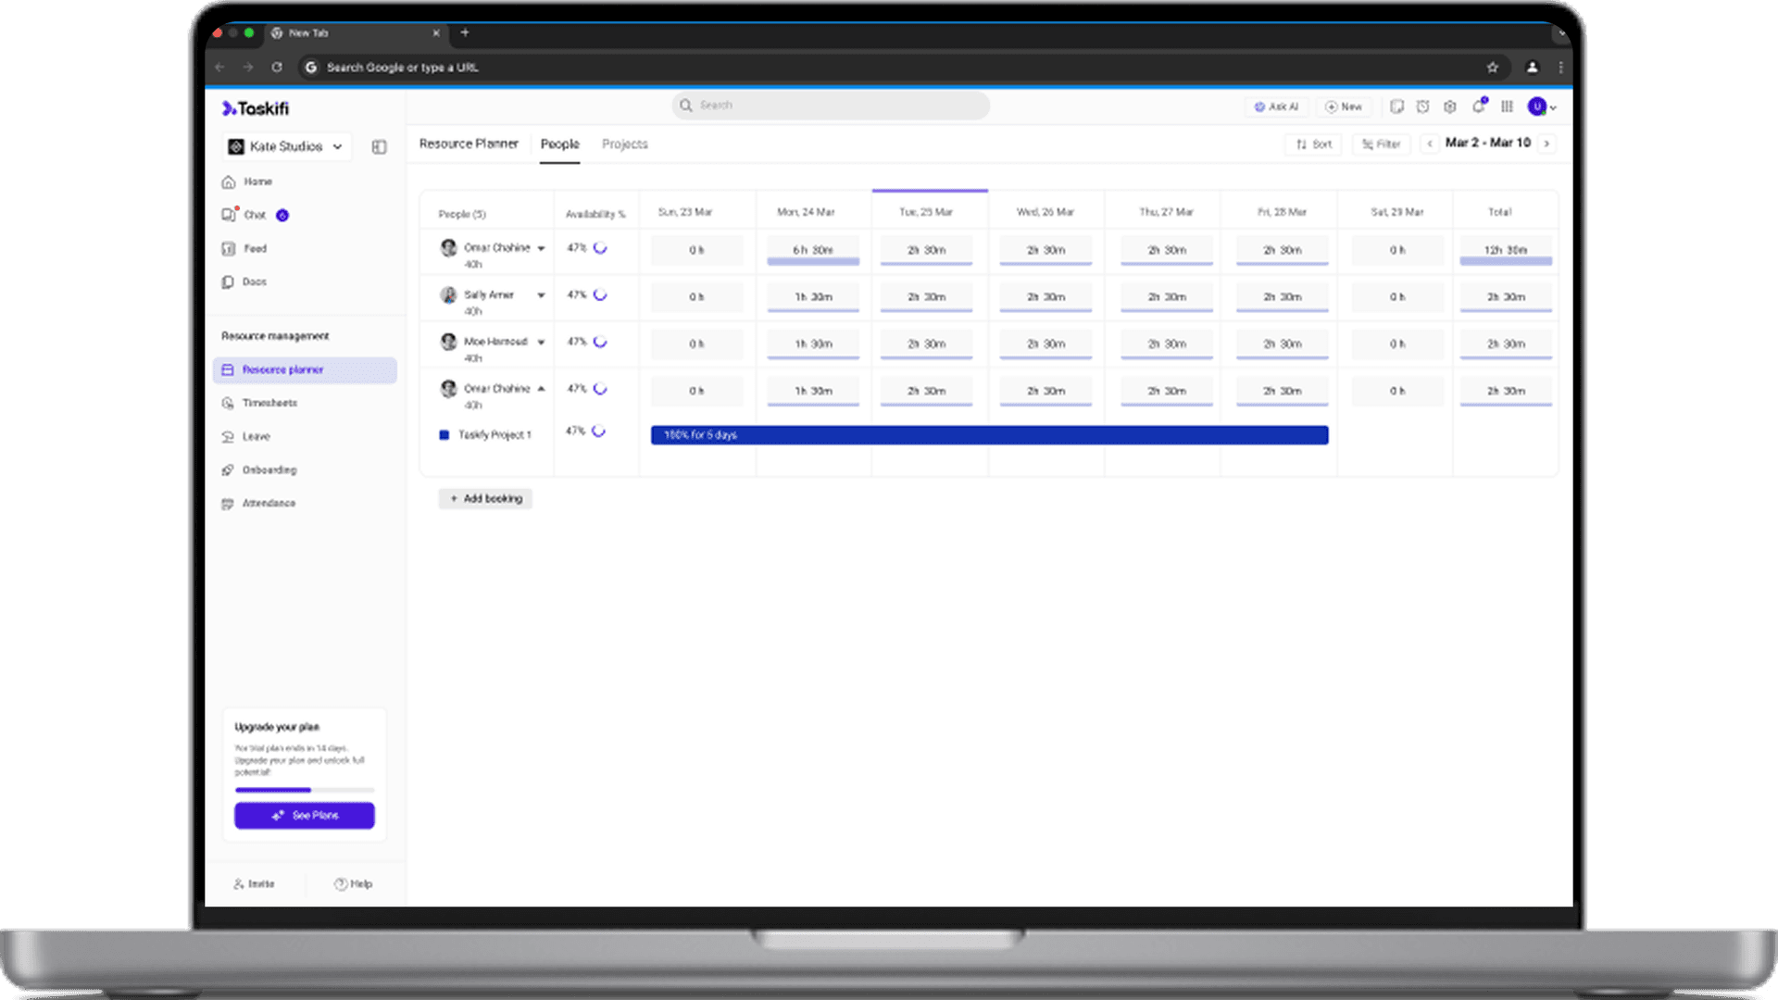Open Timesheets in sidebar
The width and height of the screenshot is (1778, 1000).
pyautogui.click(x=269, y=403)
